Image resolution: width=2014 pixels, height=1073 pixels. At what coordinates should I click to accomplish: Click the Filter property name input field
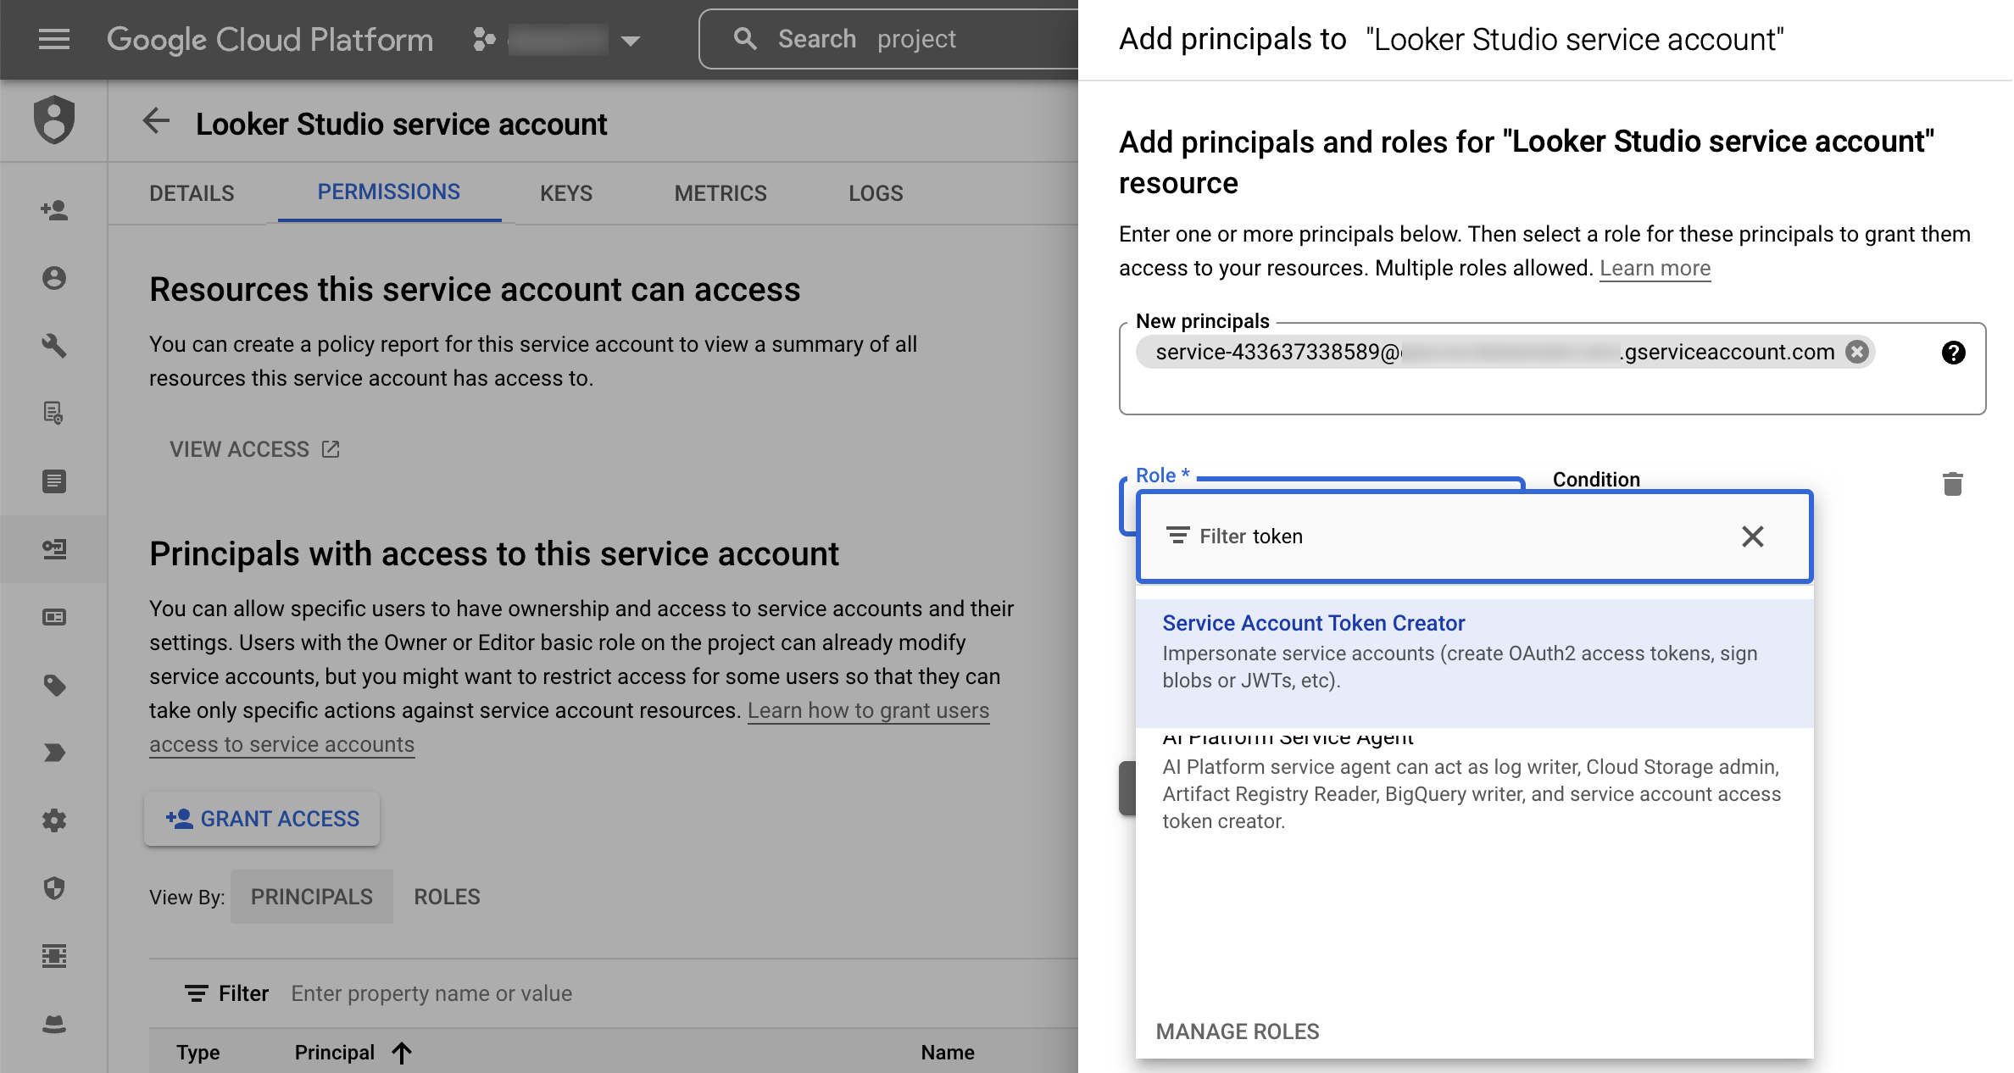pyautogui.click(x=431, y=993)
